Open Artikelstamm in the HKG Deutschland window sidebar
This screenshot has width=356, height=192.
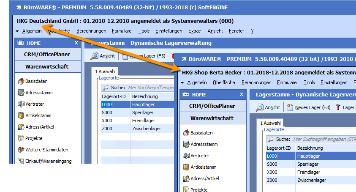(38, 115)
